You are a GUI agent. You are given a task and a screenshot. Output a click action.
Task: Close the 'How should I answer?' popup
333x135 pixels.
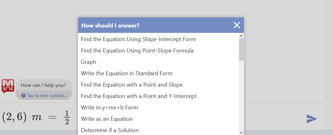click(237, 25)
